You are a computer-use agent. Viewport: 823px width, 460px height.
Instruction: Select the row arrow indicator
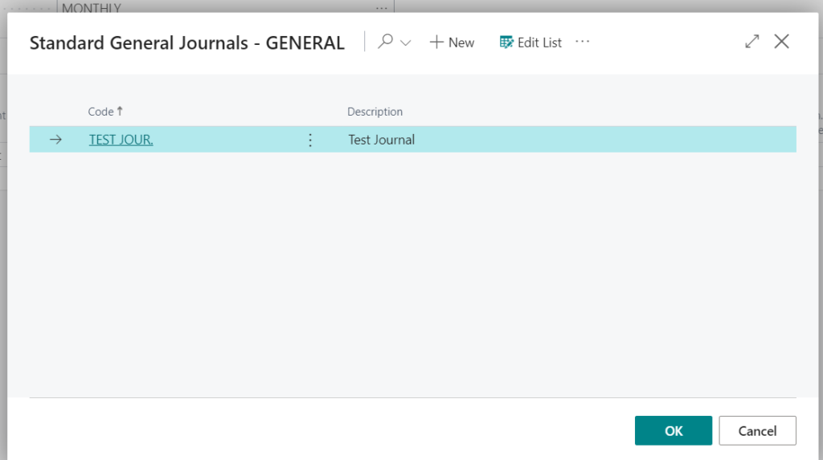pyautogui.click(x=55, y=140)
